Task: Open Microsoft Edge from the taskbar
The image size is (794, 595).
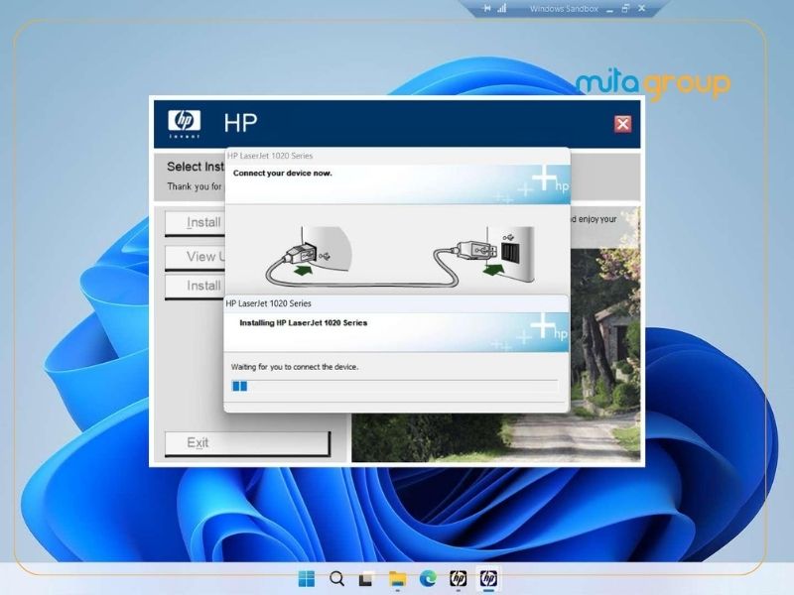Action: point(428,578)
